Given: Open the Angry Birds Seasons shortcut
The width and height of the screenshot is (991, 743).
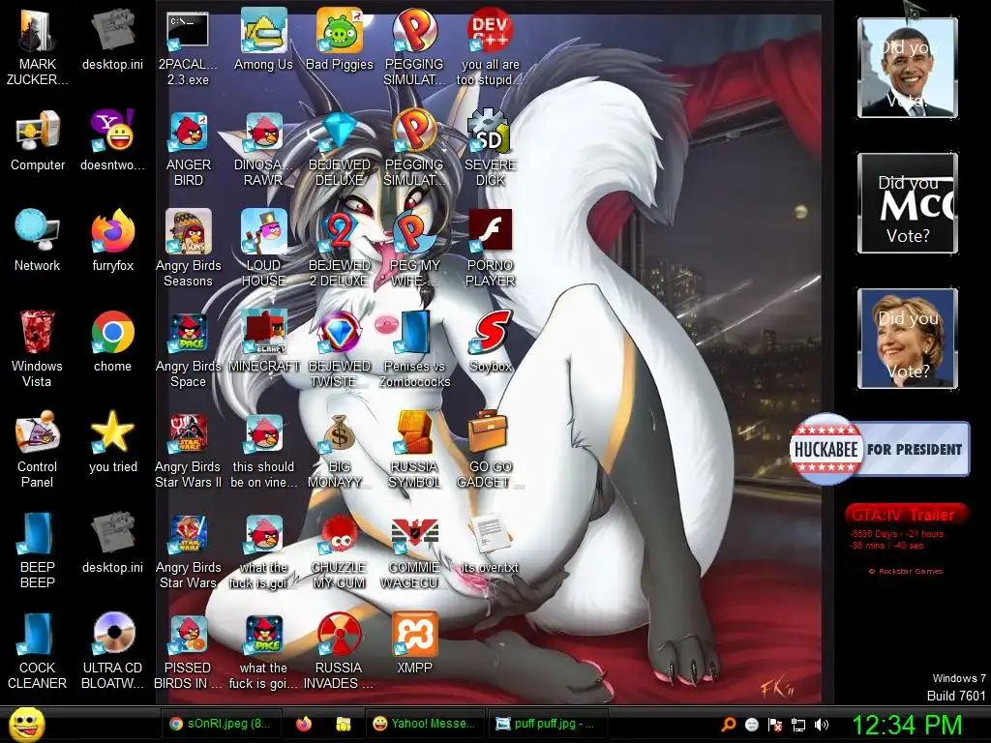Looking at the screenshot, I should click(189, 248).
